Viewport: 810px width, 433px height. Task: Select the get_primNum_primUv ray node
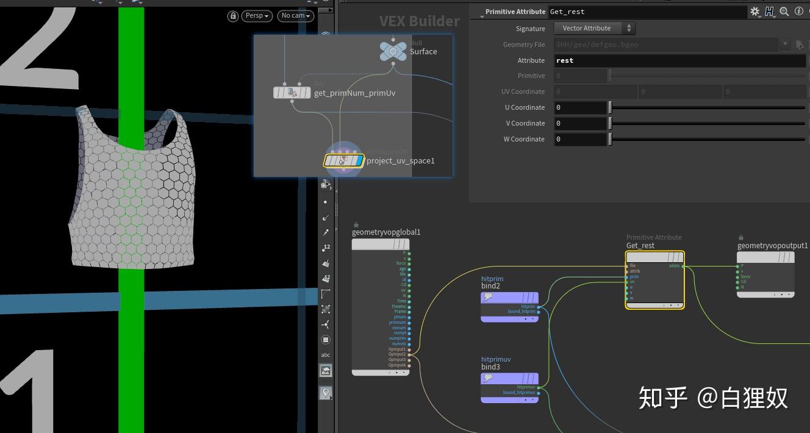coord(292,93)
